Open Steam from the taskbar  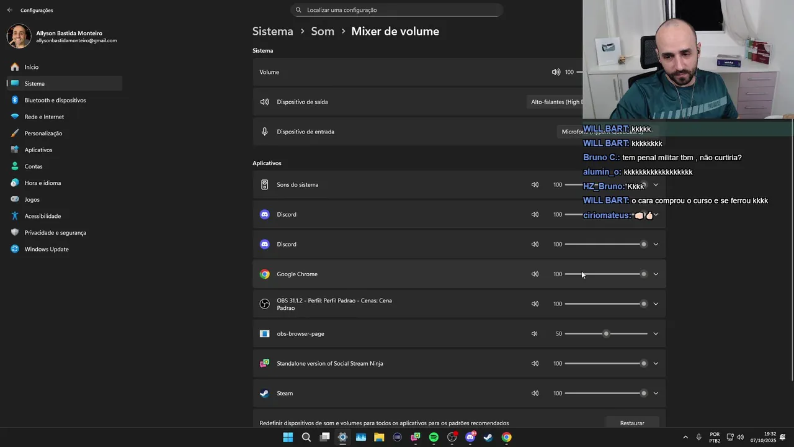[488, 437]
